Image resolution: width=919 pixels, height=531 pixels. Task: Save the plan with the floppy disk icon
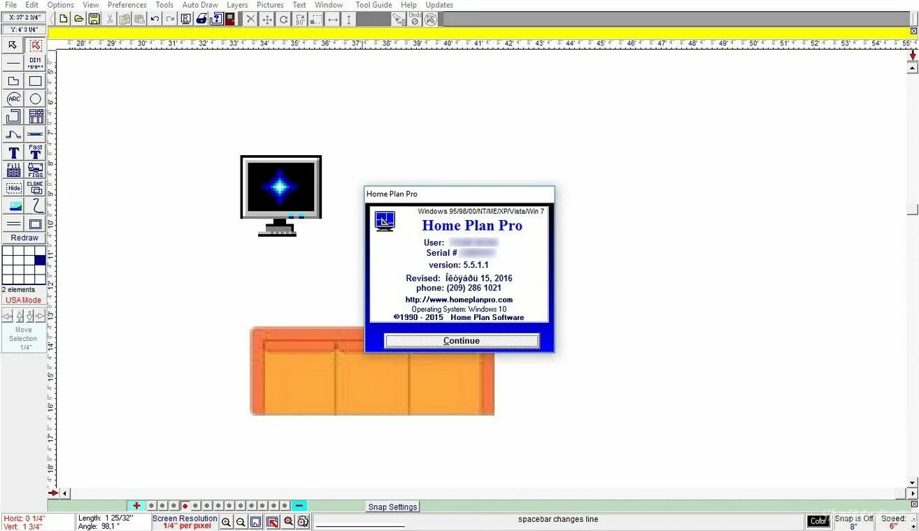click(x=94, y=19)
